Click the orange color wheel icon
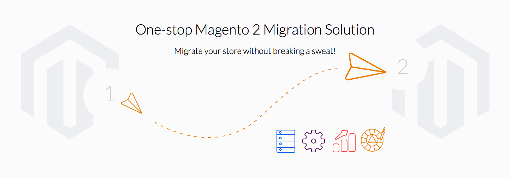The image size is (511, 177). coord(373,140)
